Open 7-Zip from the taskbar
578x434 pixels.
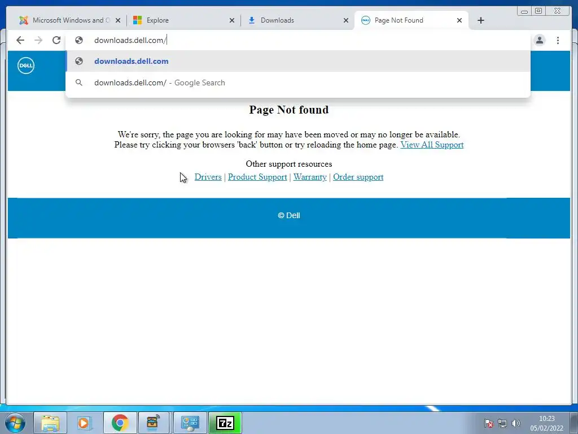point(225,423)
